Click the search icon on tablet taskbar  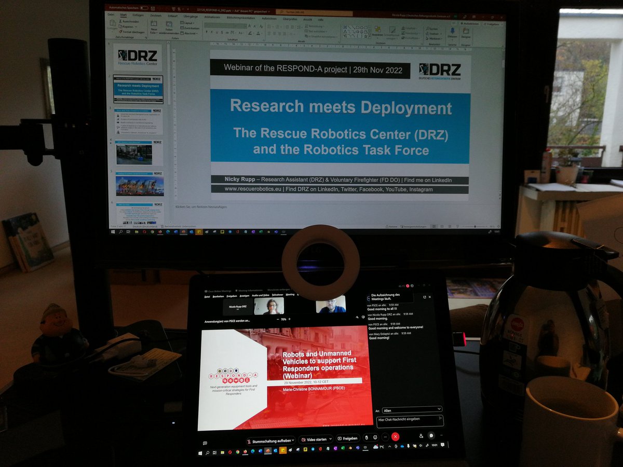tap(207, 453)
